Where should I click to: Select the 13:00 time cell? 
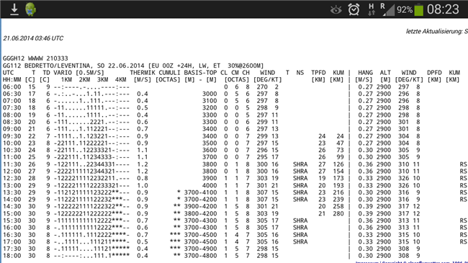12,186
